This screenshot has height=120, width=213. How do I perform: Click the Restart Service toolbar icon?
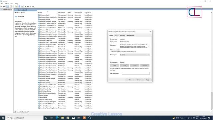click(33, 6)
